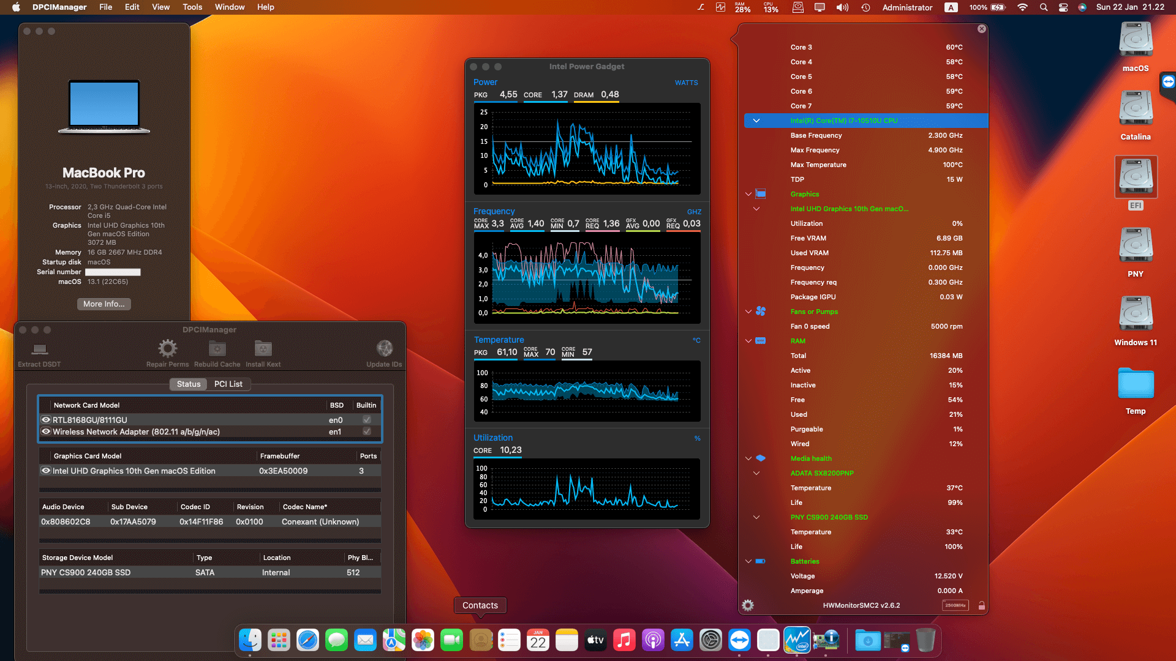Viewport: 1176px width, 661px height.
Task: Click Extract DSDT icon in DPCIManager toolbar
Action: (x=40, y=349)
